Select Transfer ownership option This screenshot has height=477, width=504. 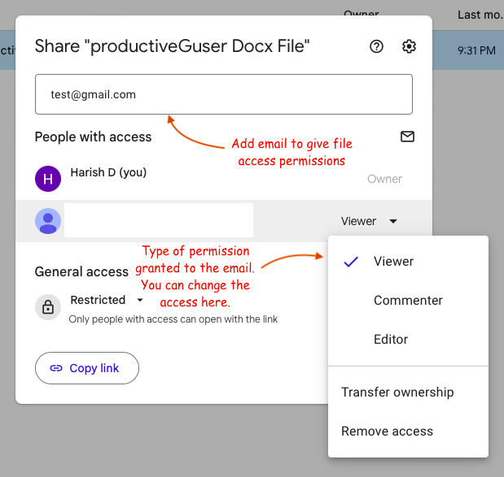(x=408, y=392)
